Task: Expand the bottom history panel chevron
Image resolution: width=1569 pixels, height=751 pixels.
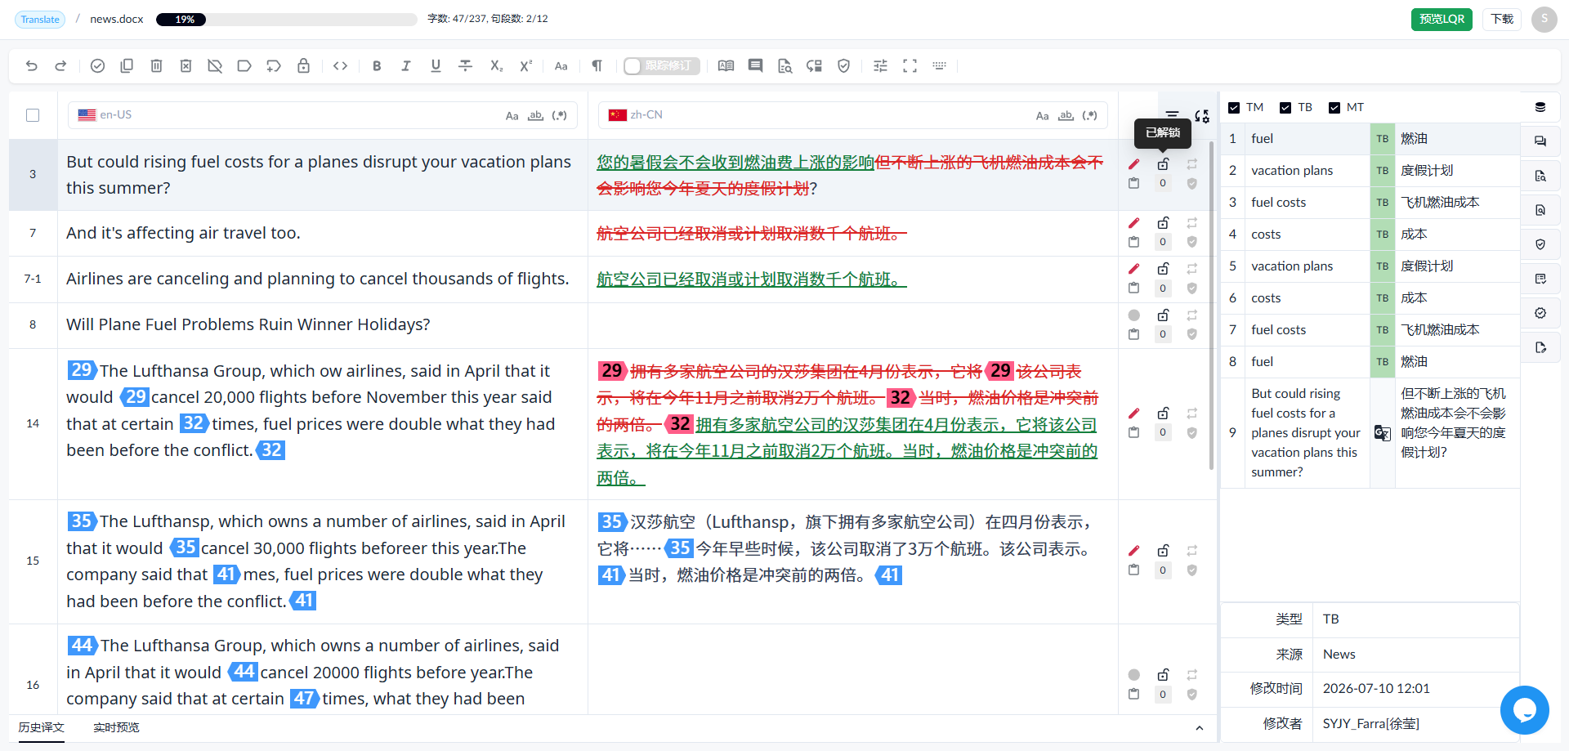Action: click(1199, 728)
